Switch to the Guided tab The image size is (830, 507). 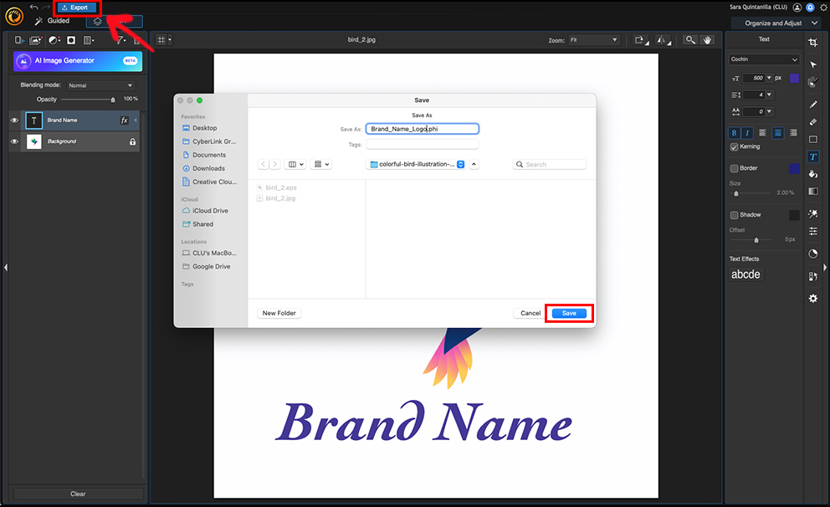pyautogui.click(x=58, y=20)
